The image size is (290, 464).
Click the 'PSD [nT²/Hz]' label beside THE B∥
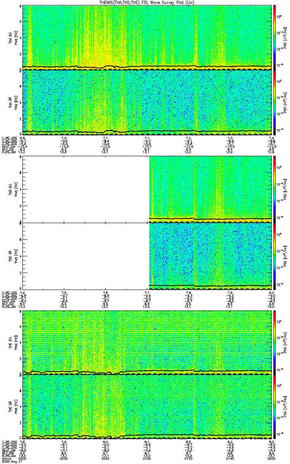tap(285, 406)
